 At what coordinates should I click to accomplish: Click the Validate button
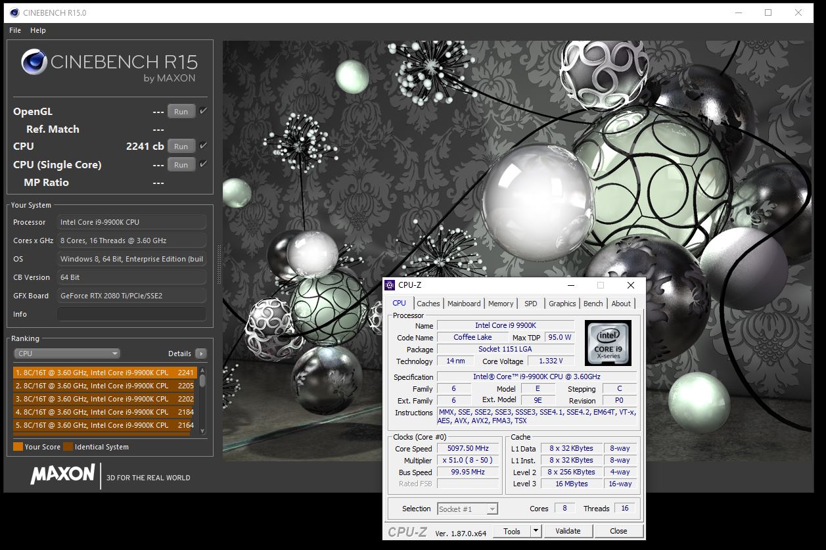pos(568,531)
